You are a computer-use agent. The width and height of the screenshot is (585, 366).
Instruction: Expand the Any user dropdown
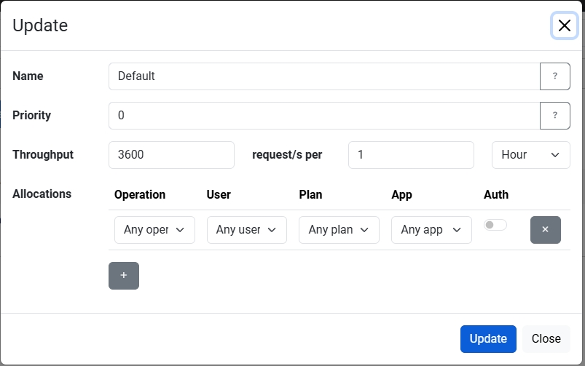pyautogui.click(x=247, y=230)
